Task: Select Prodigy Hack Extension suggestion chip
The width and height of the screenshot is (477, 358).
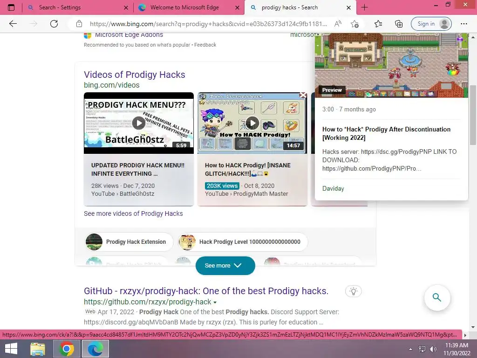Action: [x=129, y=242]
